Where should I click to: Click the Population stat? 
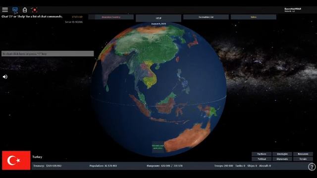(x=103, y=166)
